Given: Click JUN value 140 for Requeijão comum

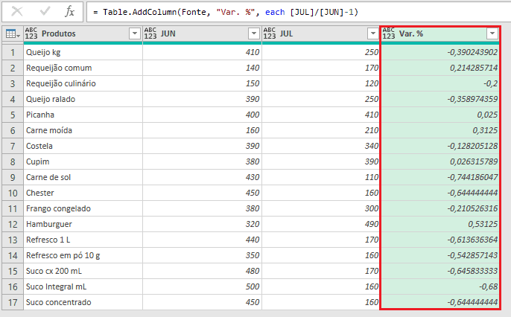Looking at the screenshot, I should [203, 68].
